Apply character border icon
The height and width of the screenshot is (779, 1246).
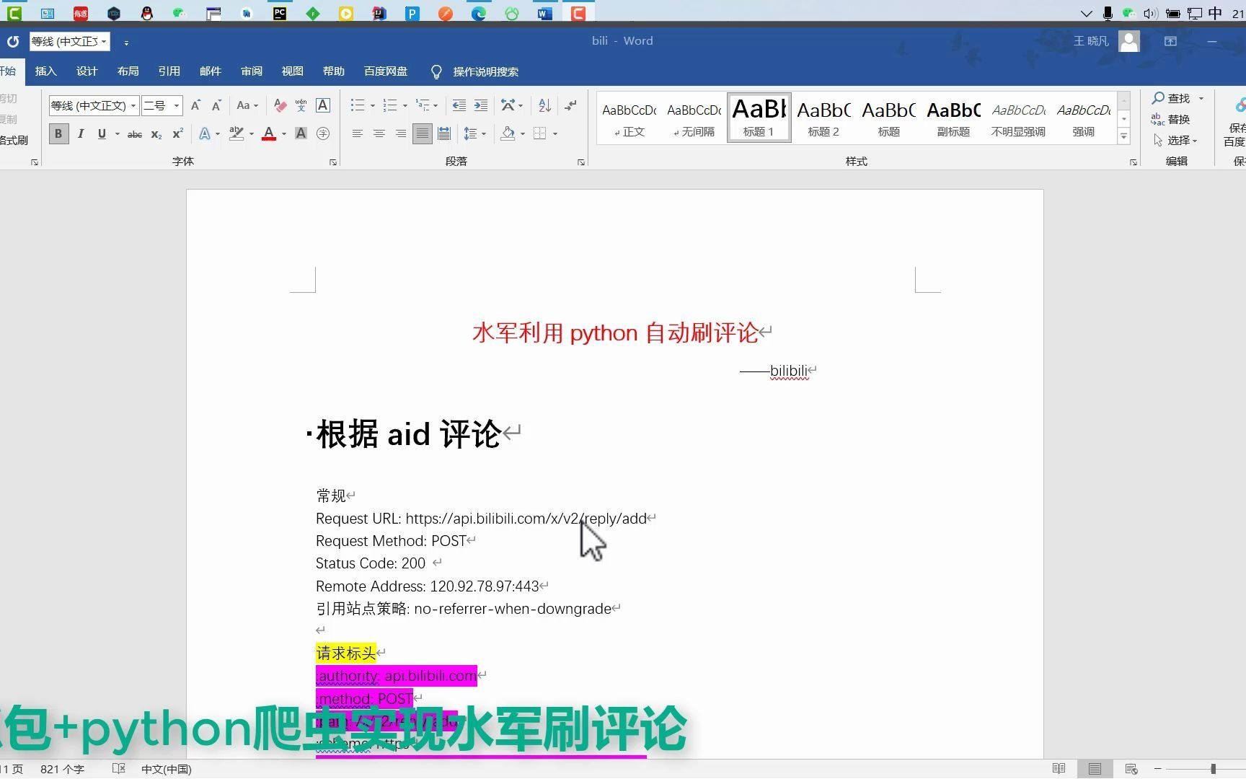click(323, 105)
